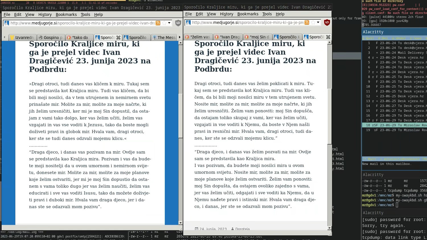Open Help menu in left browser

(98, 15)
